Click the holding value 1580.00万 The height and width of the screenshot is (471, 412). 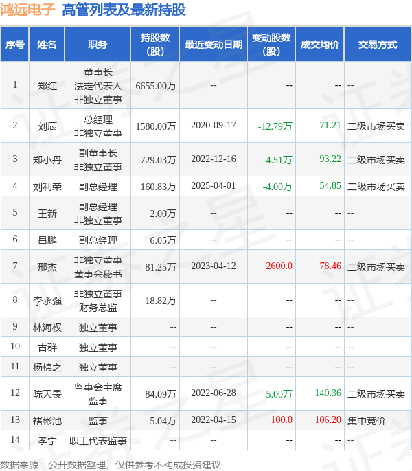point(156,126)
